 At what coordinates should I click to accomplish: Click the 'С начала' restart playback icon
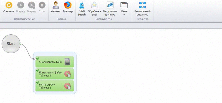(x=9, y=5)
